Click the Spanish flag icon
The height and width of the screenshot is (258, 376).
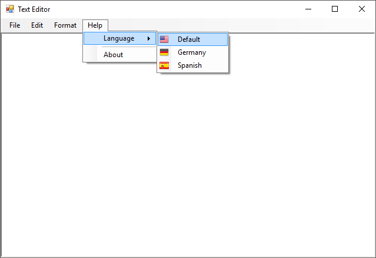pyautogui.click(x=164, y=65)
